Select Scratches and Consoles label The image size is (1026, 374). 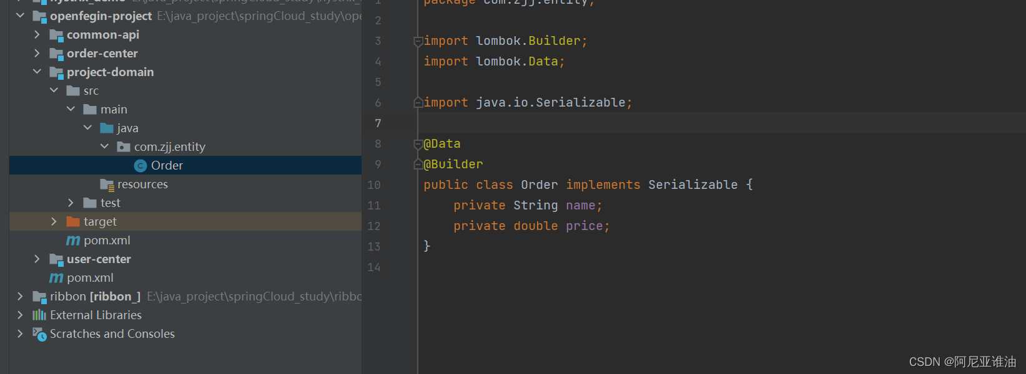pyautogui.click(x=112, y=333)
